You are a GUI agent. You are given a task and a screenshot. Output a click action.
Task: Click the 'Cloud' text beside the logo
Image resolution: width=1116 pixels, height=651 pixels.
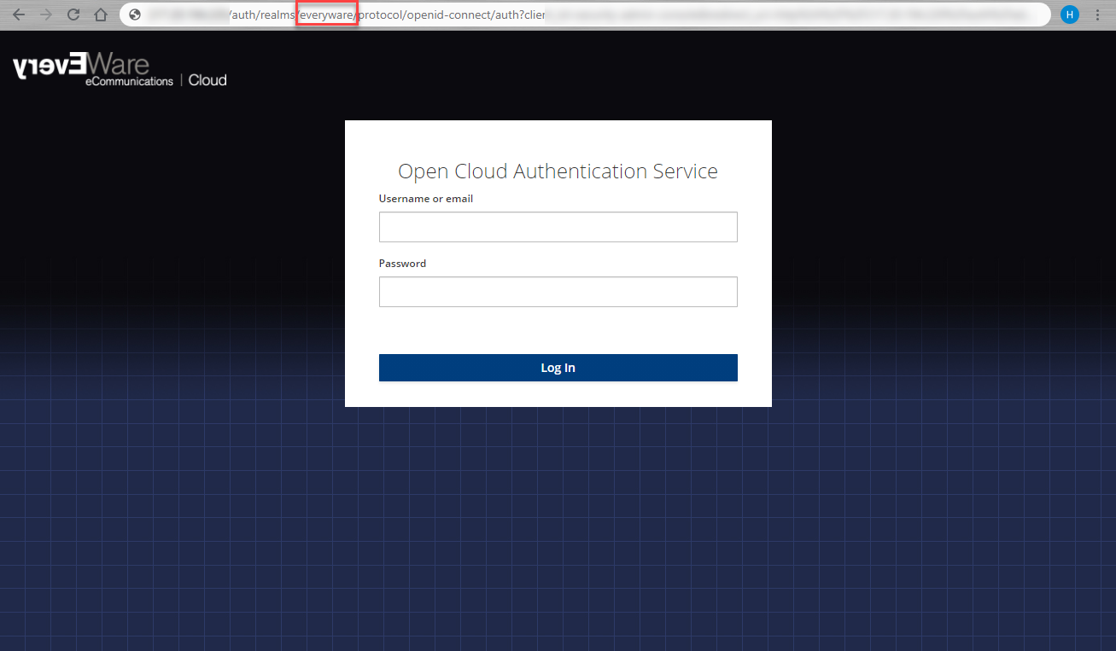207,80
